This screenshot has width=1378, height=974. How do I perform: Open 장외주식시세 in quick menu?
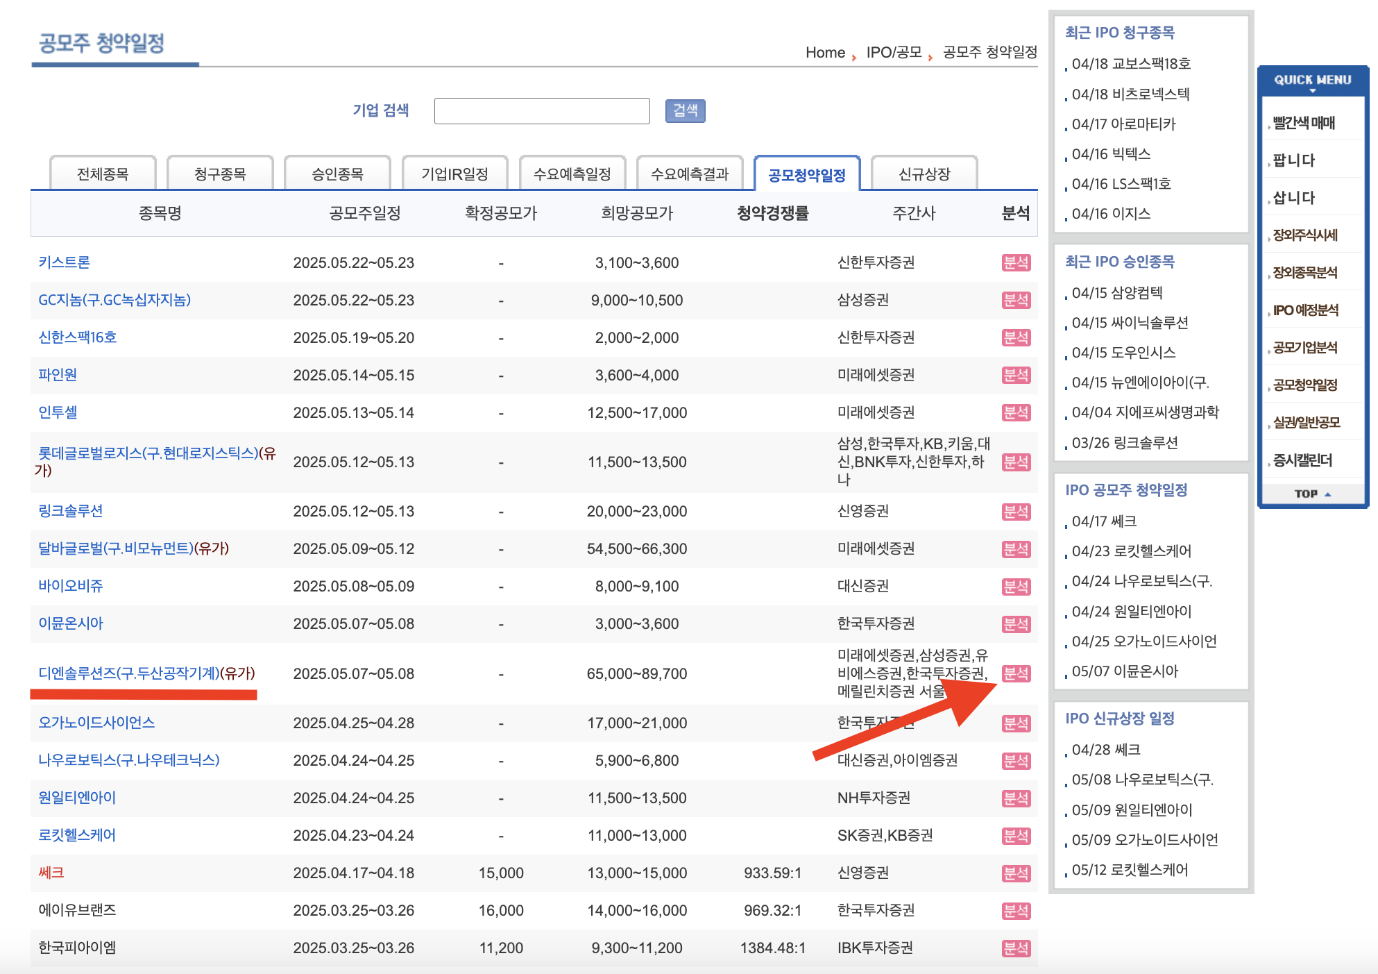pyautogui.click(x=1304, y=235)
